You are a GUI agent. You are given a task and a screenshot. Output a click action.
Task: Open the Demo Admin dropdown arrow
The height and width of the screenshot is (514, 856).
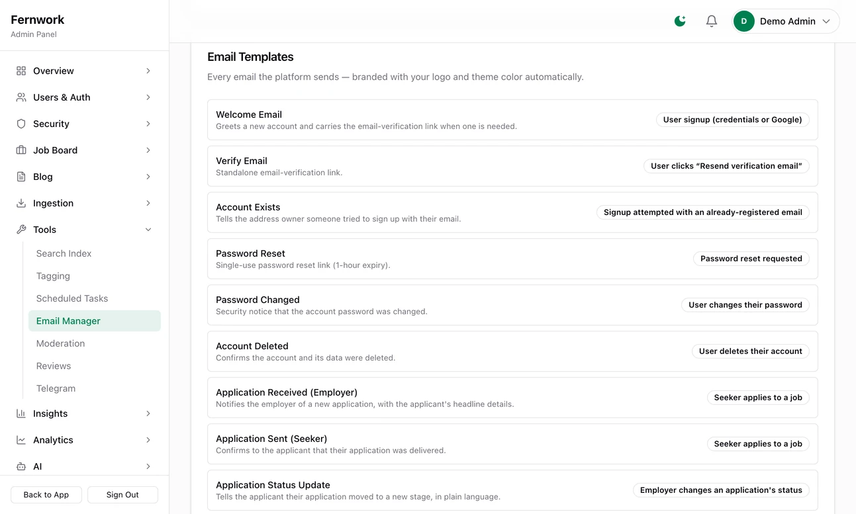click(x=826, y=21)
